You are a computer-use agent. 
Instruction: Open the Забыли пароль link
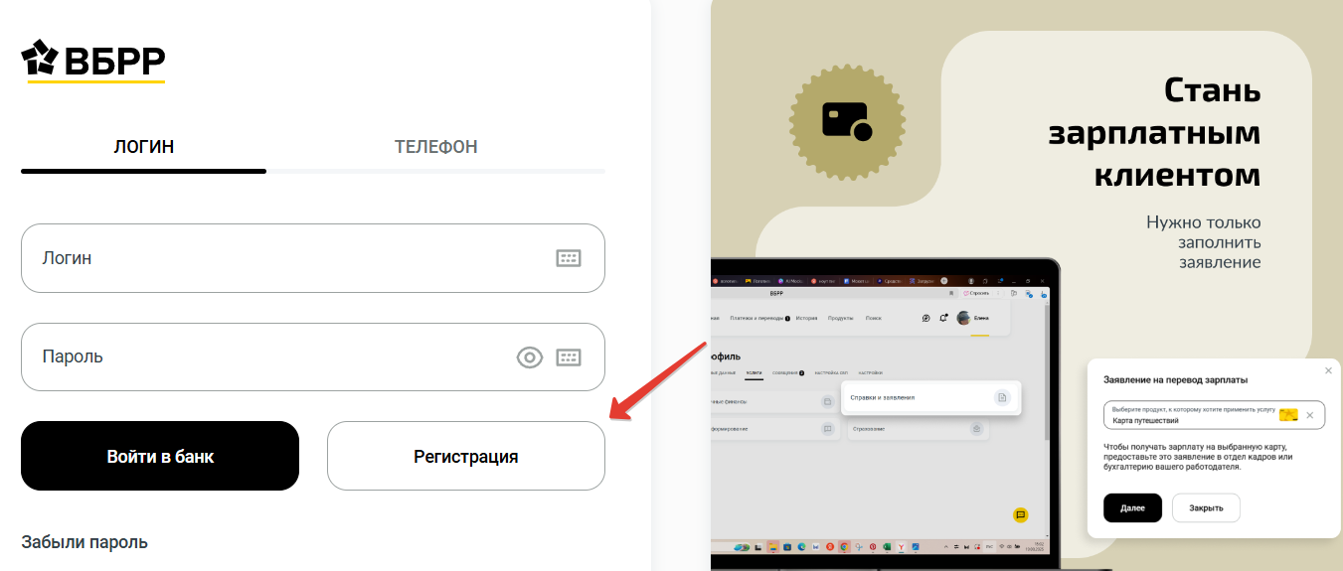click(84, 542)
